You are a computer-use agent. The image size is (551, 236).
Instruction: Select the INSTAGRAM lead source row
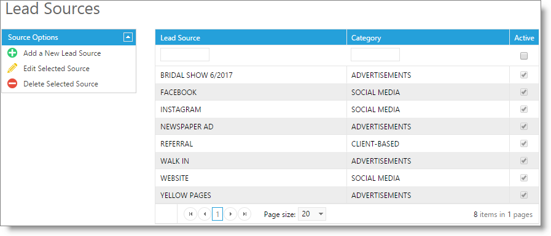point(347,109)
